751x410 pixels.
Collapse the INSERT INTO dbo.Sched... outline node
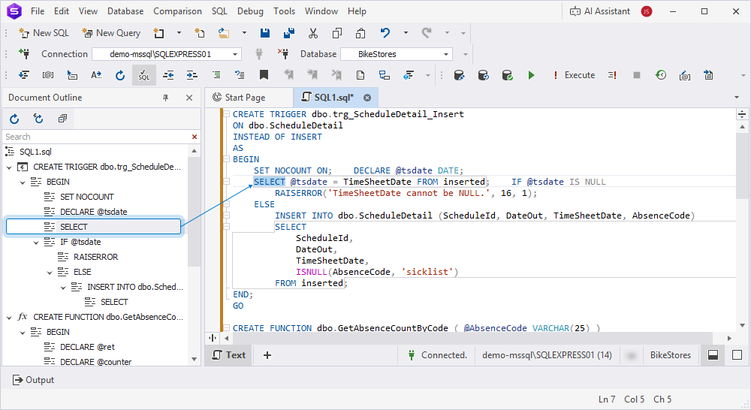63,288
